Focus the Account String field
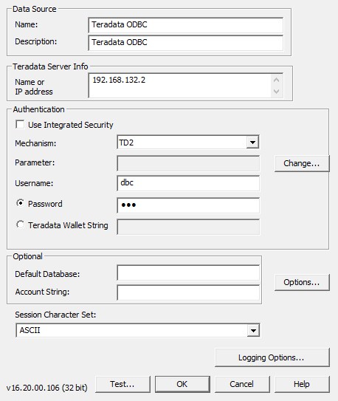The height and width of the screenshot is (401, 338). 188,292
